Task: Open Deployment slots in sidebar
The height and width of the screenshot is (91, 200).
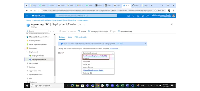Action: point(38,56)
